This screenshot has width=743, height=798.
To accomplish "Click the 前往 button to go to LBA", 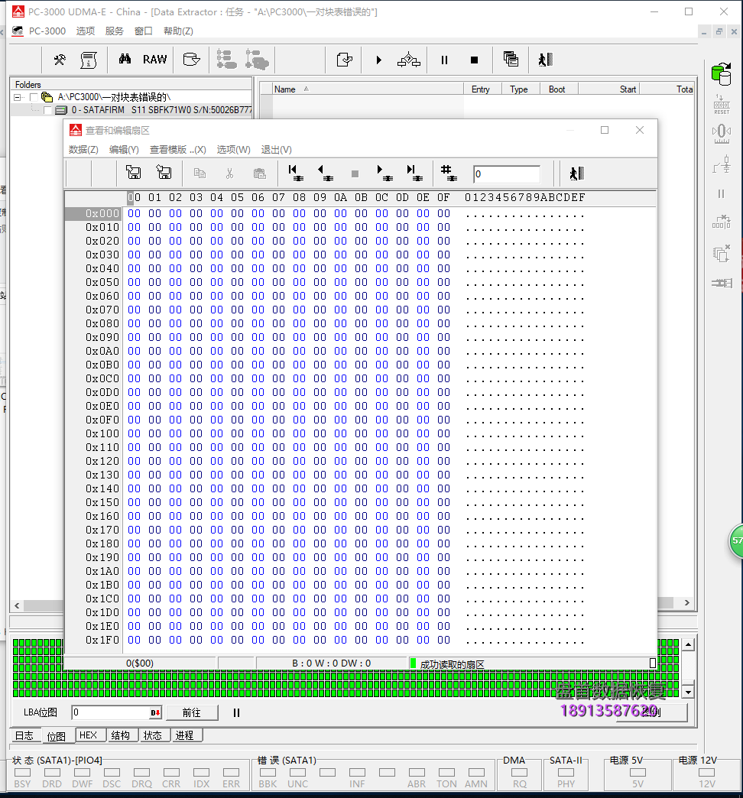I will coord(192,712).
